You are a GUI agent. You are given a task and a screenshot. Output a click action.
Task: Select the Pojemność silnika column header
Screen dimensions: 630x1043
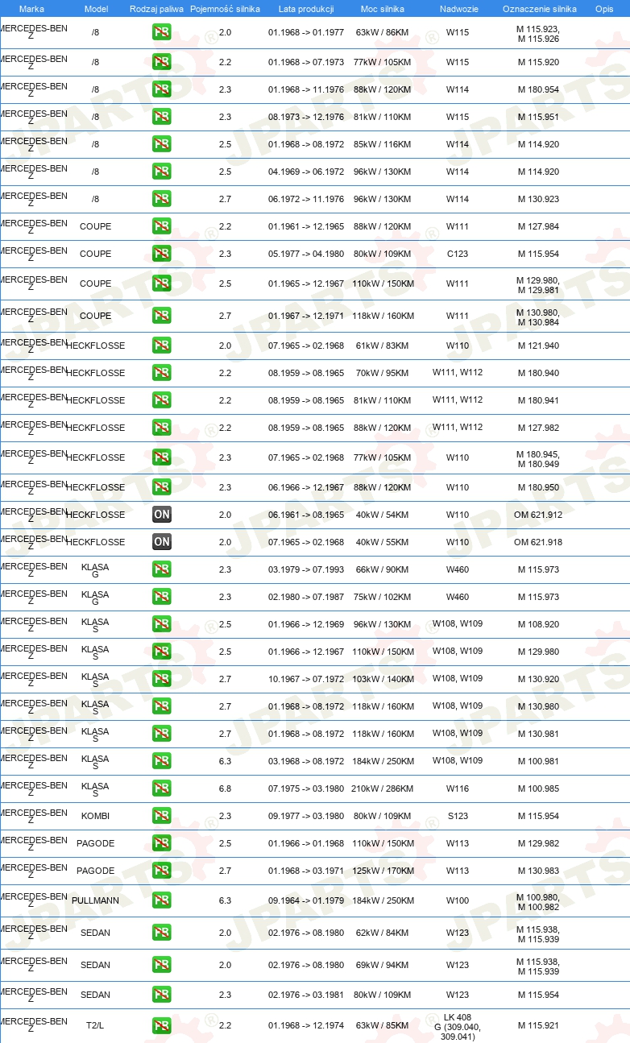[225, 9]
